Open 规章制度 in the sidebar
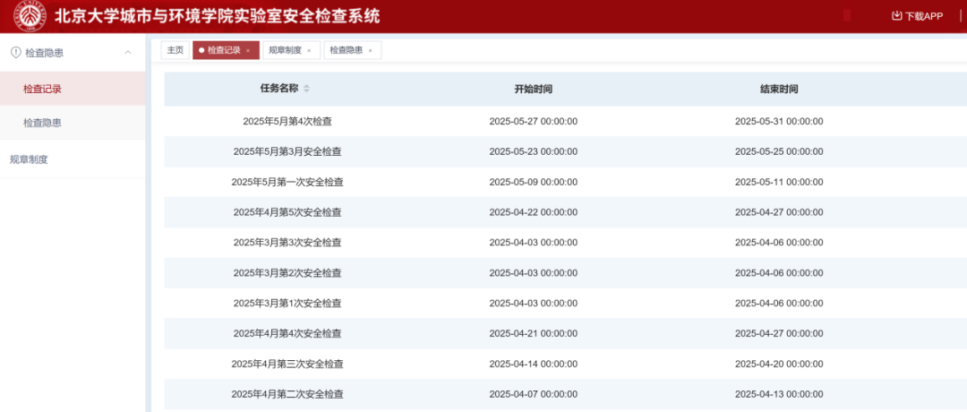The image size is (967, 412). point(29,159)
